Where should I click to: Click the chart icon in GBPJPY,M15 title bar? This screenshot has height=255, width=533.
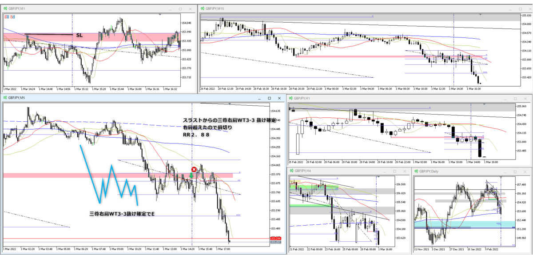coord(202,8)
